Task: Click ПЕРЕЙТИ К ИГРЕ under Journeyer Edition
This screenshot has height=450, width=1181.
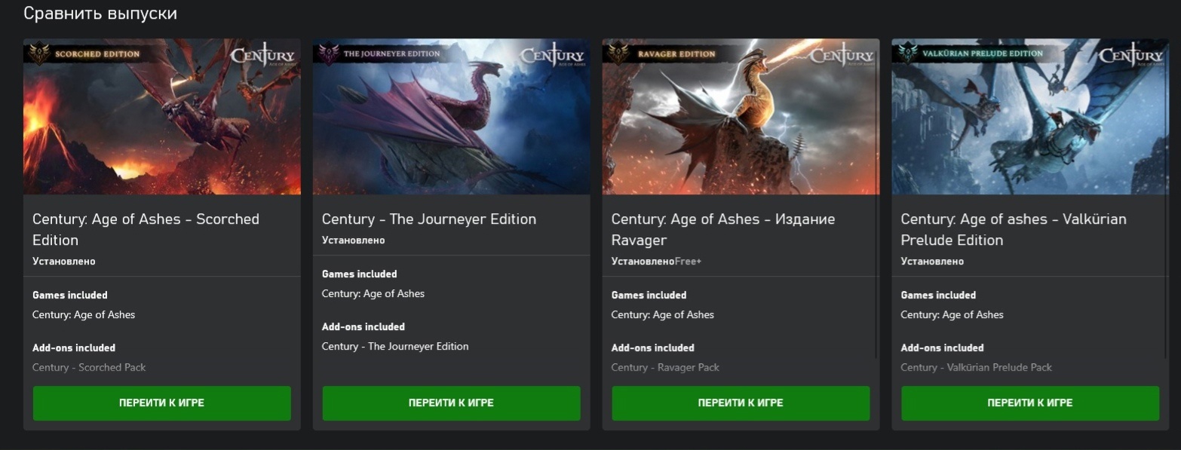Action: (452, 403)
